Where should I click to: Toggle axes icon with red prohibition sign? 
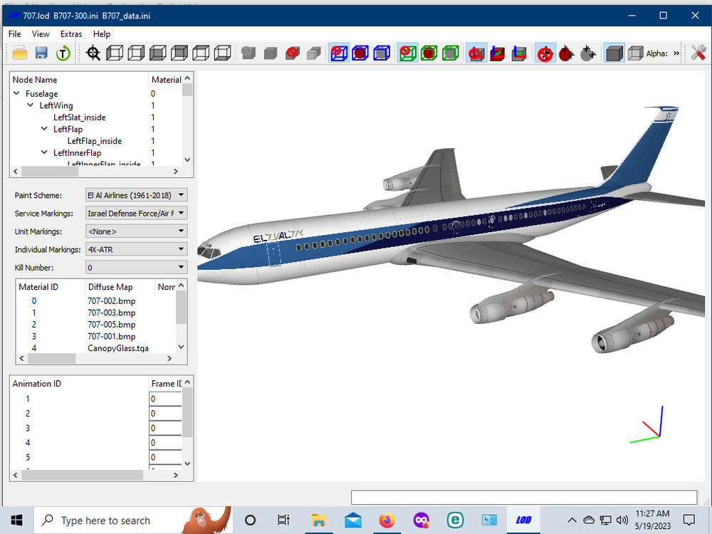[x=476, y=53]
